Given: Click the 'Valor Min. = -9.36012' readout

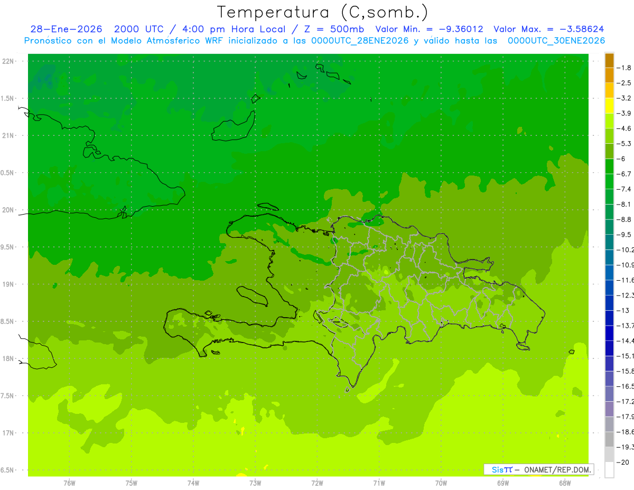Looking at the screenshot, I should tap(428, 29).
